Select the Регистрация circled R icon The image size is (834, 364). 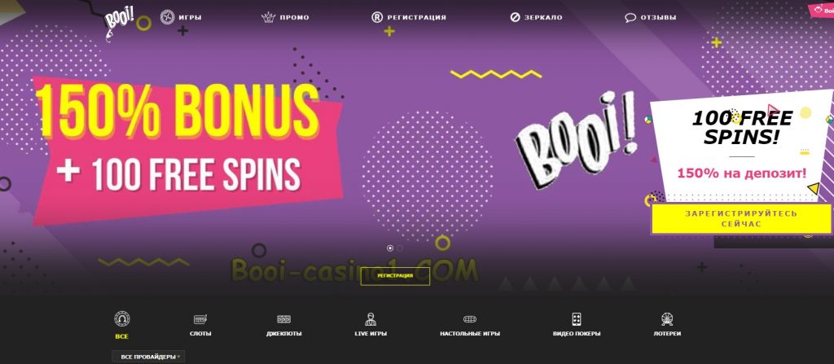[376, 18]
